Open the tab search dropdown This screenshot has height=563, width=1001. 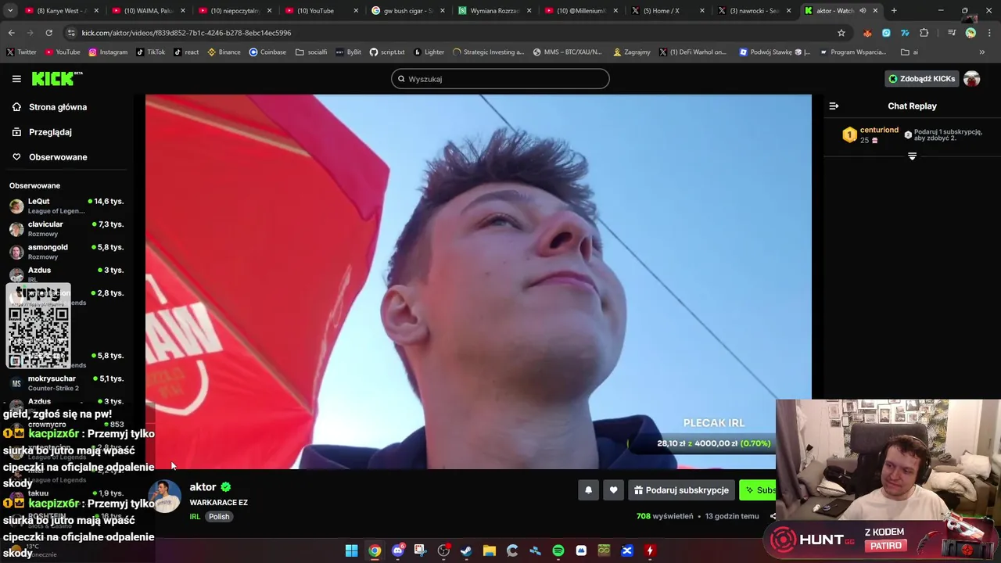10,11
